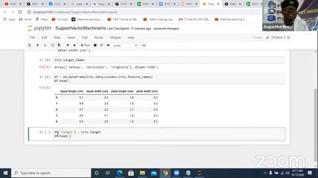Reload the page with the refresh icon
This screenshot has width=318, height=178.
(x=20, y=12)
